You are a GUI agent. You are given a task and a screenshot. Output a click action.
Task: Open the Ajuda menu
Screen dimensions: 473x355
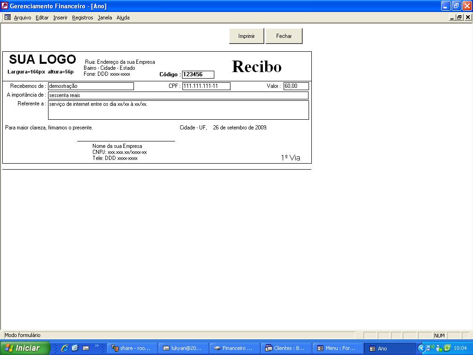pyautogui.click(x=123, y=18)
